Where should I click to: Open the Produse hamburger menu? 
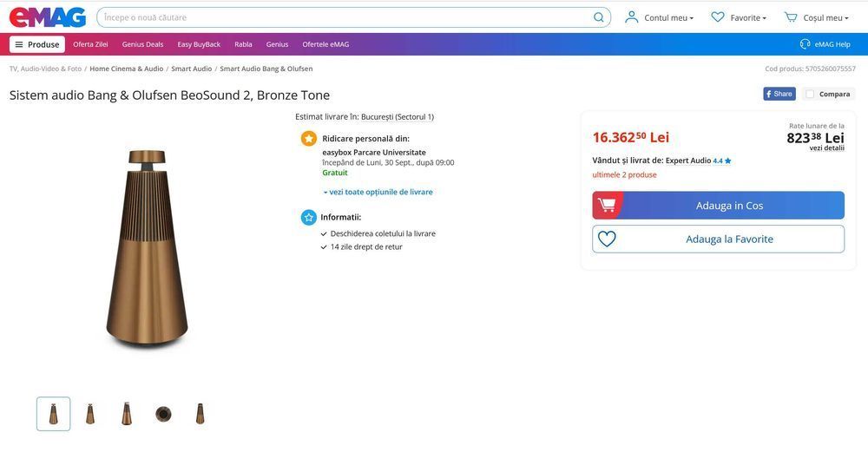pyautogui.click(x=37, y=44)
